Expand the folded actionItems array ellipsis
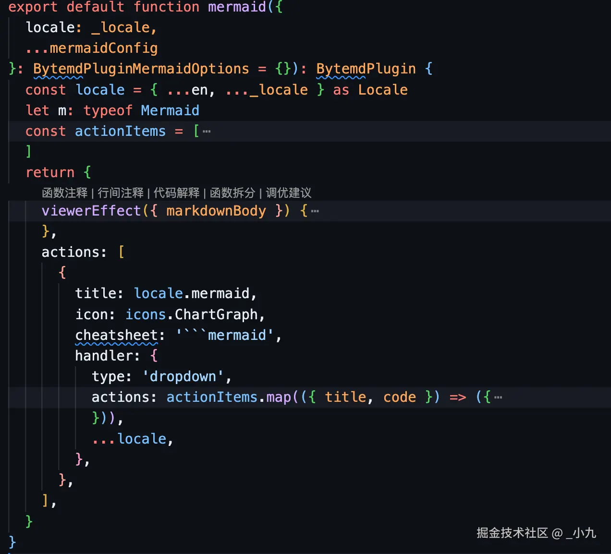Image resolution: width=611 pixels, height=554 pixels. pyautogui.click(x=207, y=131)
